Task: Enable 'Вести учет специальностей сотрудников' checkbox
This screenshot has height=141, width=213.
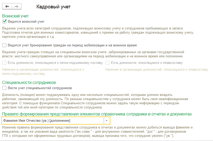Action: point(4,88)
